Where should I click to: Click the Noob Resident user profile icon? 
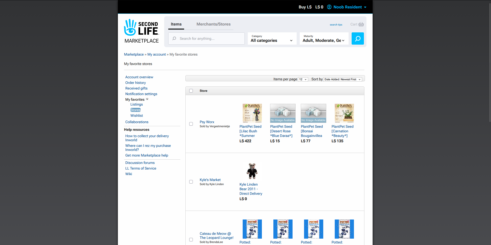pos(329,7)
